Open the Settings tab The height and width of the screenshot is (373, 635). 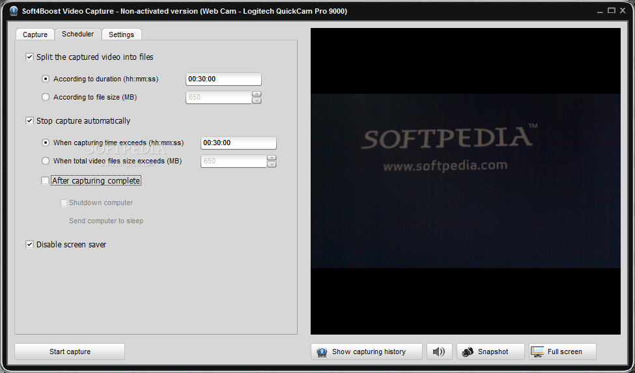point(121,35)
